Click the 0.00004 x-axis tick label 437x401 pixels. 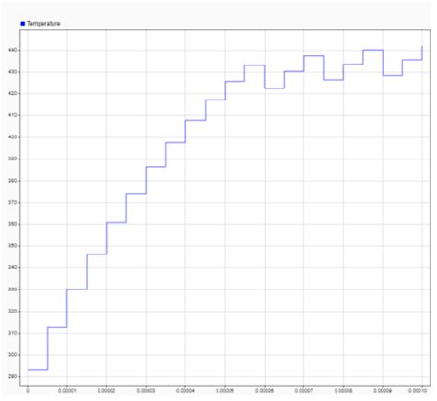[185, 391]
